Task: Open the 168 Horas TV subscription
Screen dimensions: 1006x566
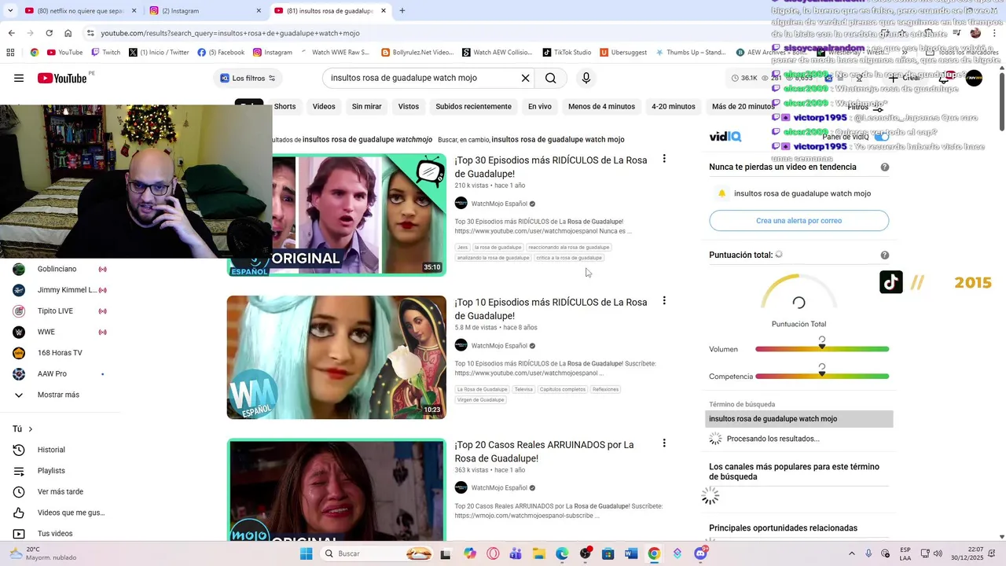Action: (58, 353)
